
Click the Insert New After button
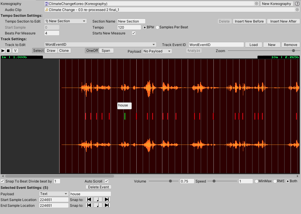283,21
